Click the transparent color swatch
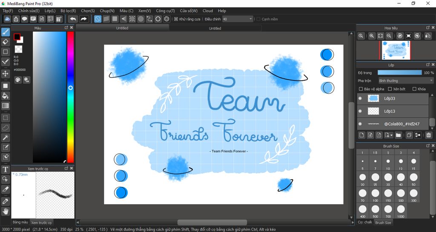Screen dimensions: 436x232 tap(18, 49)
